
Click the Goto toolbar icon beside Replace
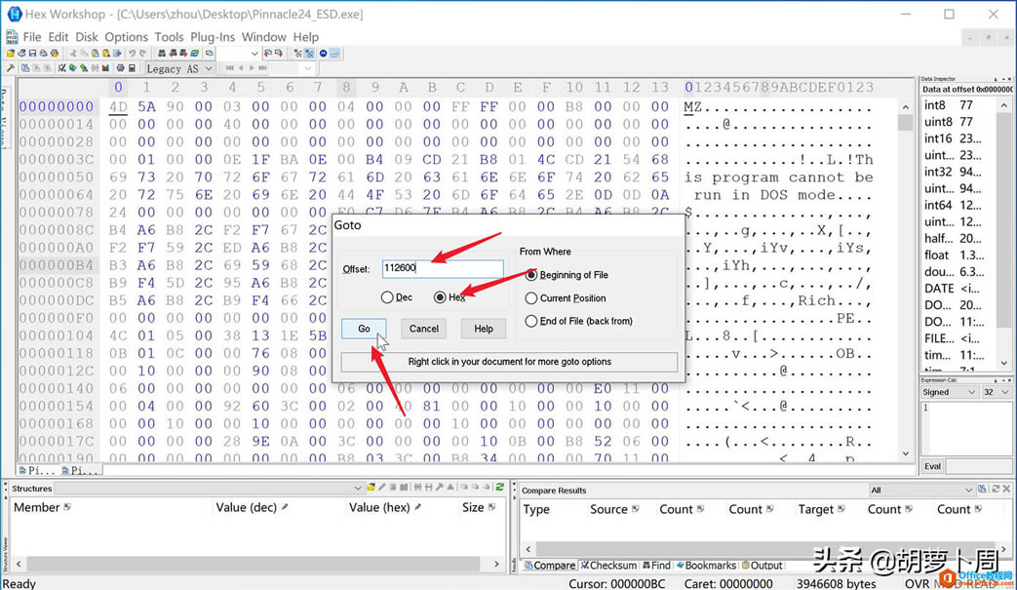pos(210,54)
